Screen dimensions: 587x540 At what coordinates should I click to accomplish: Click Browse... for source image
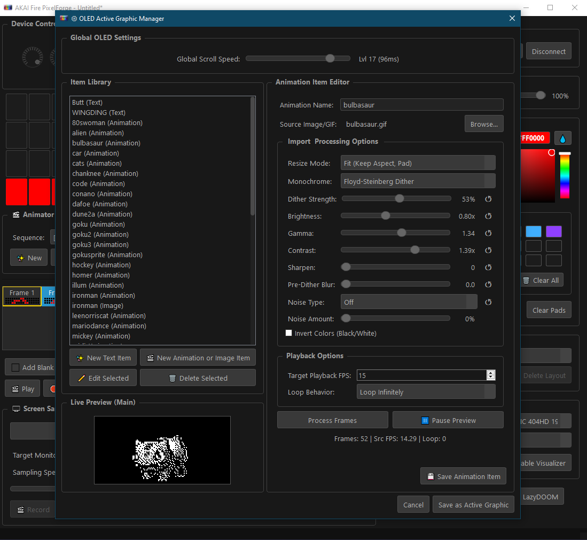tap(484, 124)
